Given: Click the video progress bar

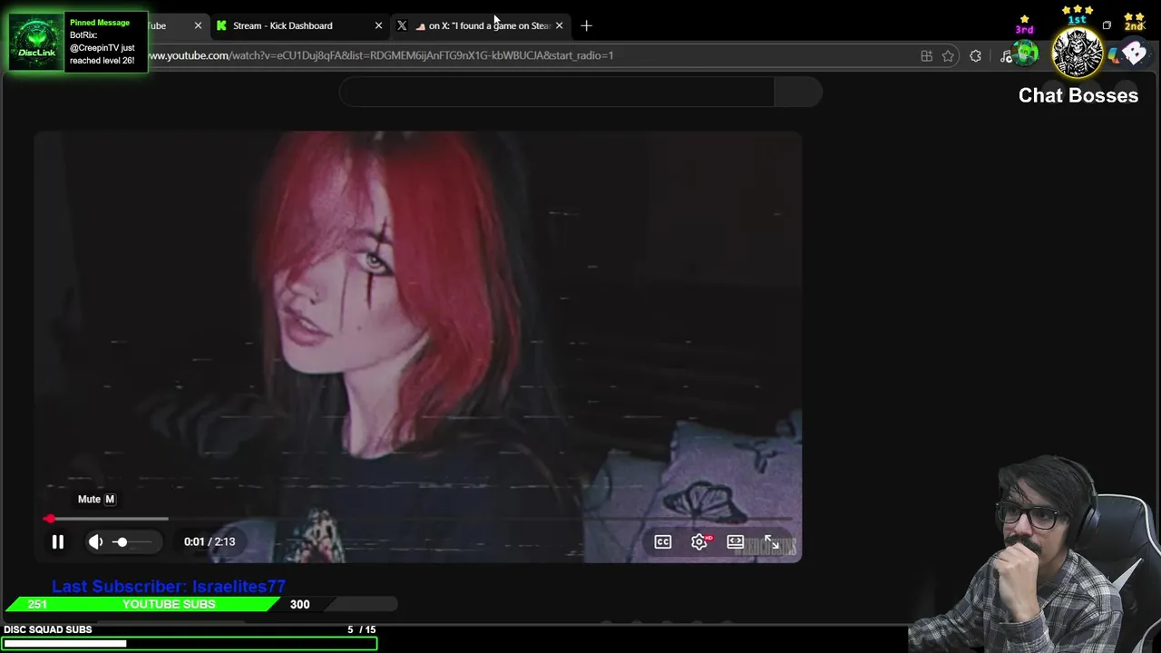Looking at the screenshot, I should coord(420,519).
